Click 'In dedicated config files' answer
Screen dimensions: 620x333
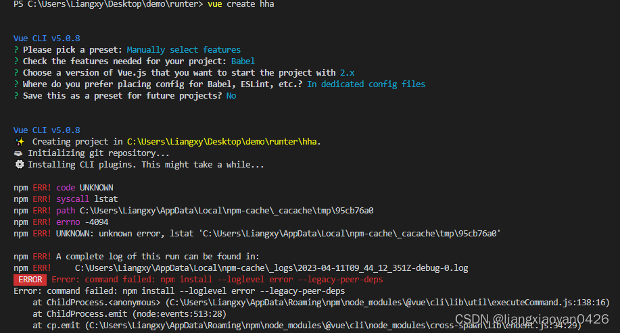click(366, 84)
